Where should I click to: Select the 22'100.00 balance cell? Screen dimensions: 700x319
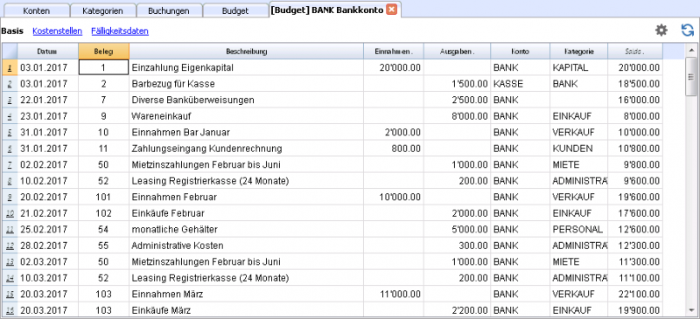[x=635, y=294]
